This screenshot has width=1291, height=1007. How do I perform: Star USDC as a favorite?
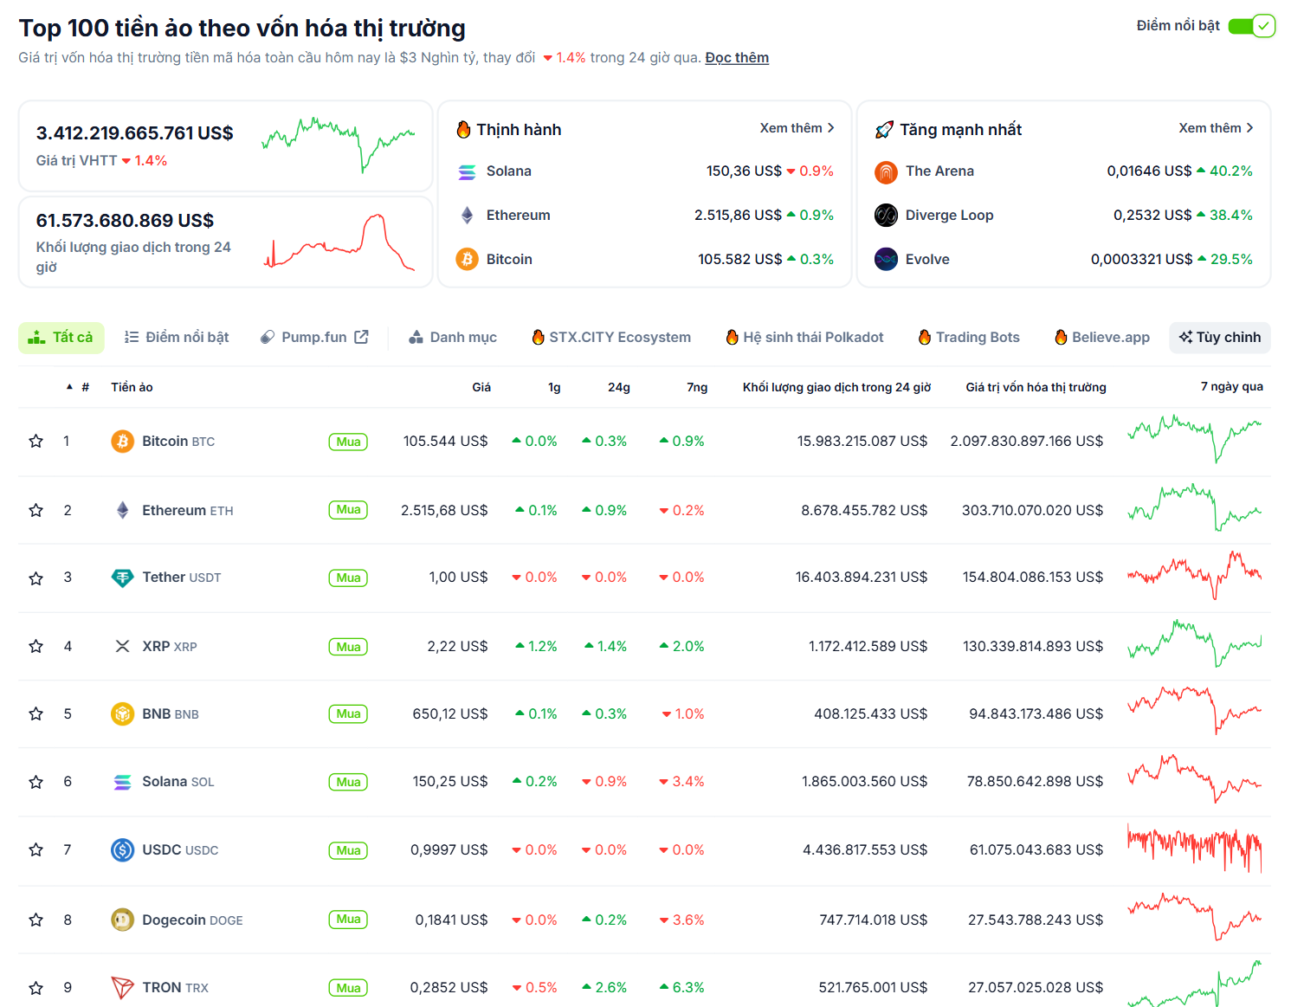pos(36,850)
